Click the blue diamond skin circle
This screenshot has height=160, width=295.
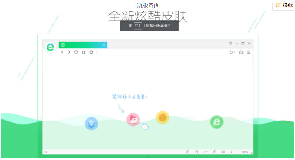[x=91, y=124]
